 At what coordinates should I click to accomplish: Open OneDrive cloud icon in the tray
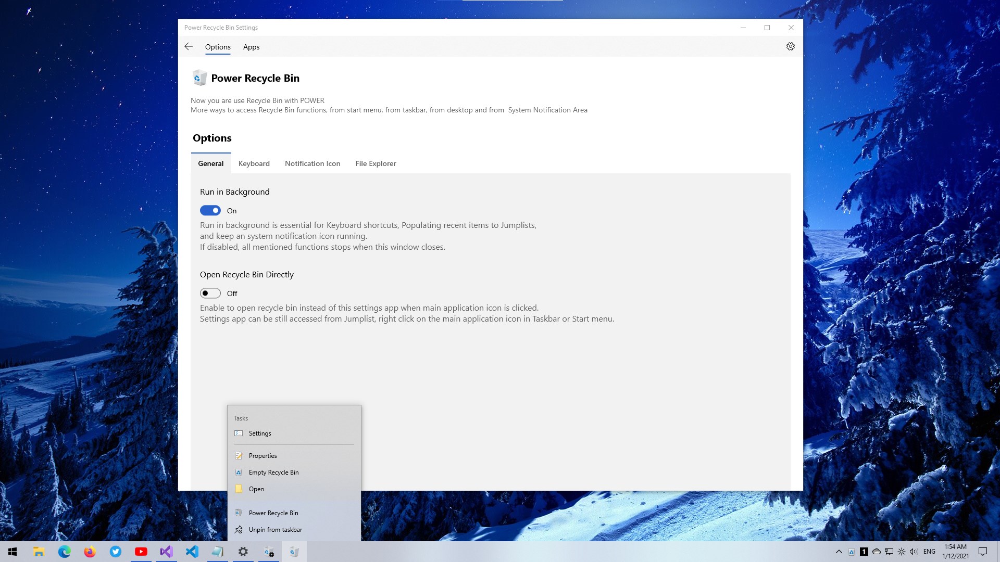[877, 552]
